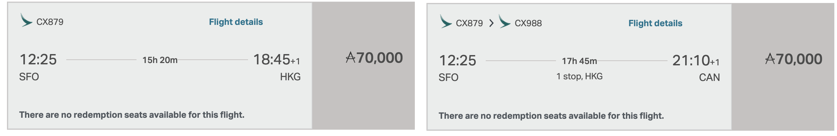Click the "1 stop, HKG" label
Image resolution: width=837 pixels, height=136 pixels.
tap(579, 76)
